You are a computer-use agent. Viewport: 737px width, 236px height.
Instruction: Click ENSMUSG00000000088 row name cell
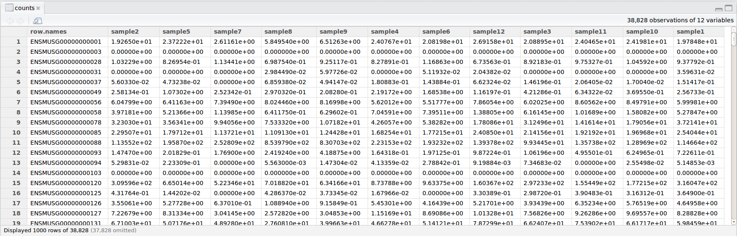pyautogui.click(x=66, y=143)
